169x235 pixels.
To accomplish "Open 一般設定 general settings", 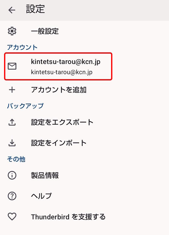I will (x=45, y=31).
